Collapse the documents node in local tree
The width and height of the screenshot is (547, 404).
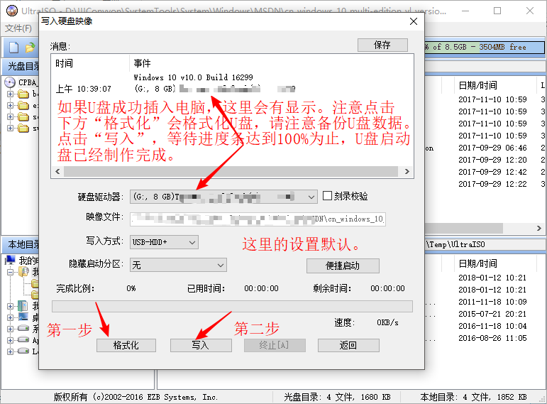click(x=10, y=272)
